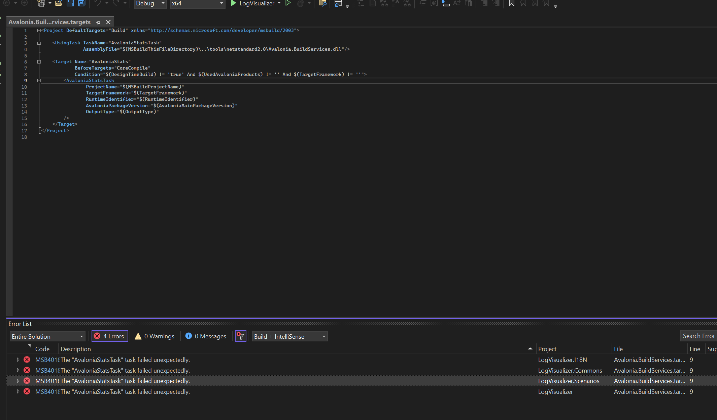Screen dimensions: 717x420
Task: Toggle the 0 Messages filter
Action: [205, 336]
